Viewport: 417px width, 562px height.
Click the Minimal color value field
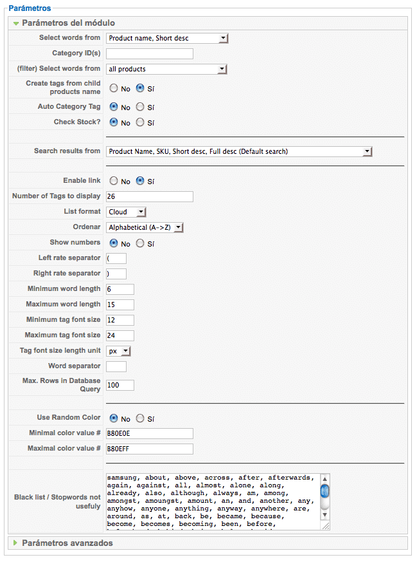pos(150,433)
